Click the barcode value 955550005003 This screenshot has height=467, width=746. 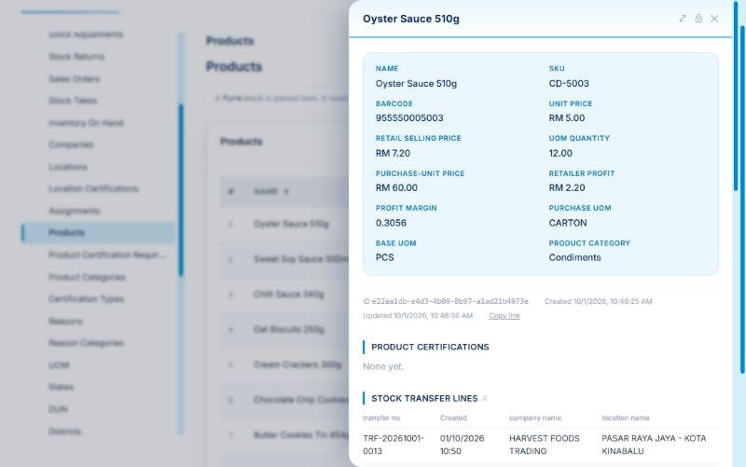(x=409, y=118)
